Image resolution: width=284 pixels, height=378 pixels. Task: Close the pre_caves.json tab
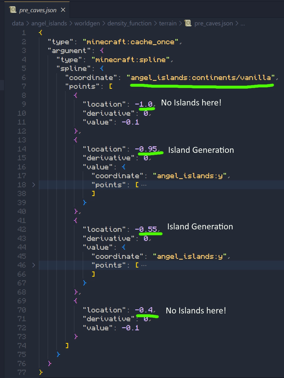pos(63,10)
